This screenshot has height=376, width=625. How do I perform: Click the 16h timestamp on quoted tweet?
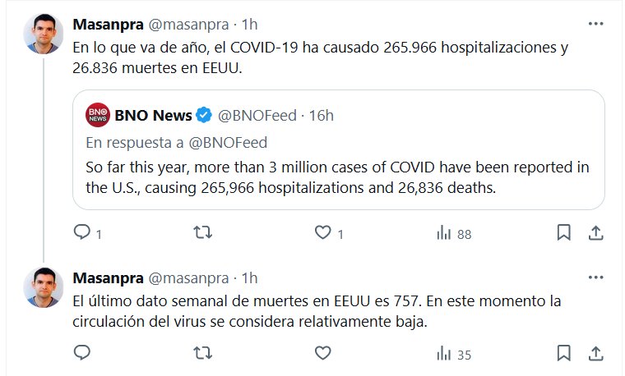[321, 116]
